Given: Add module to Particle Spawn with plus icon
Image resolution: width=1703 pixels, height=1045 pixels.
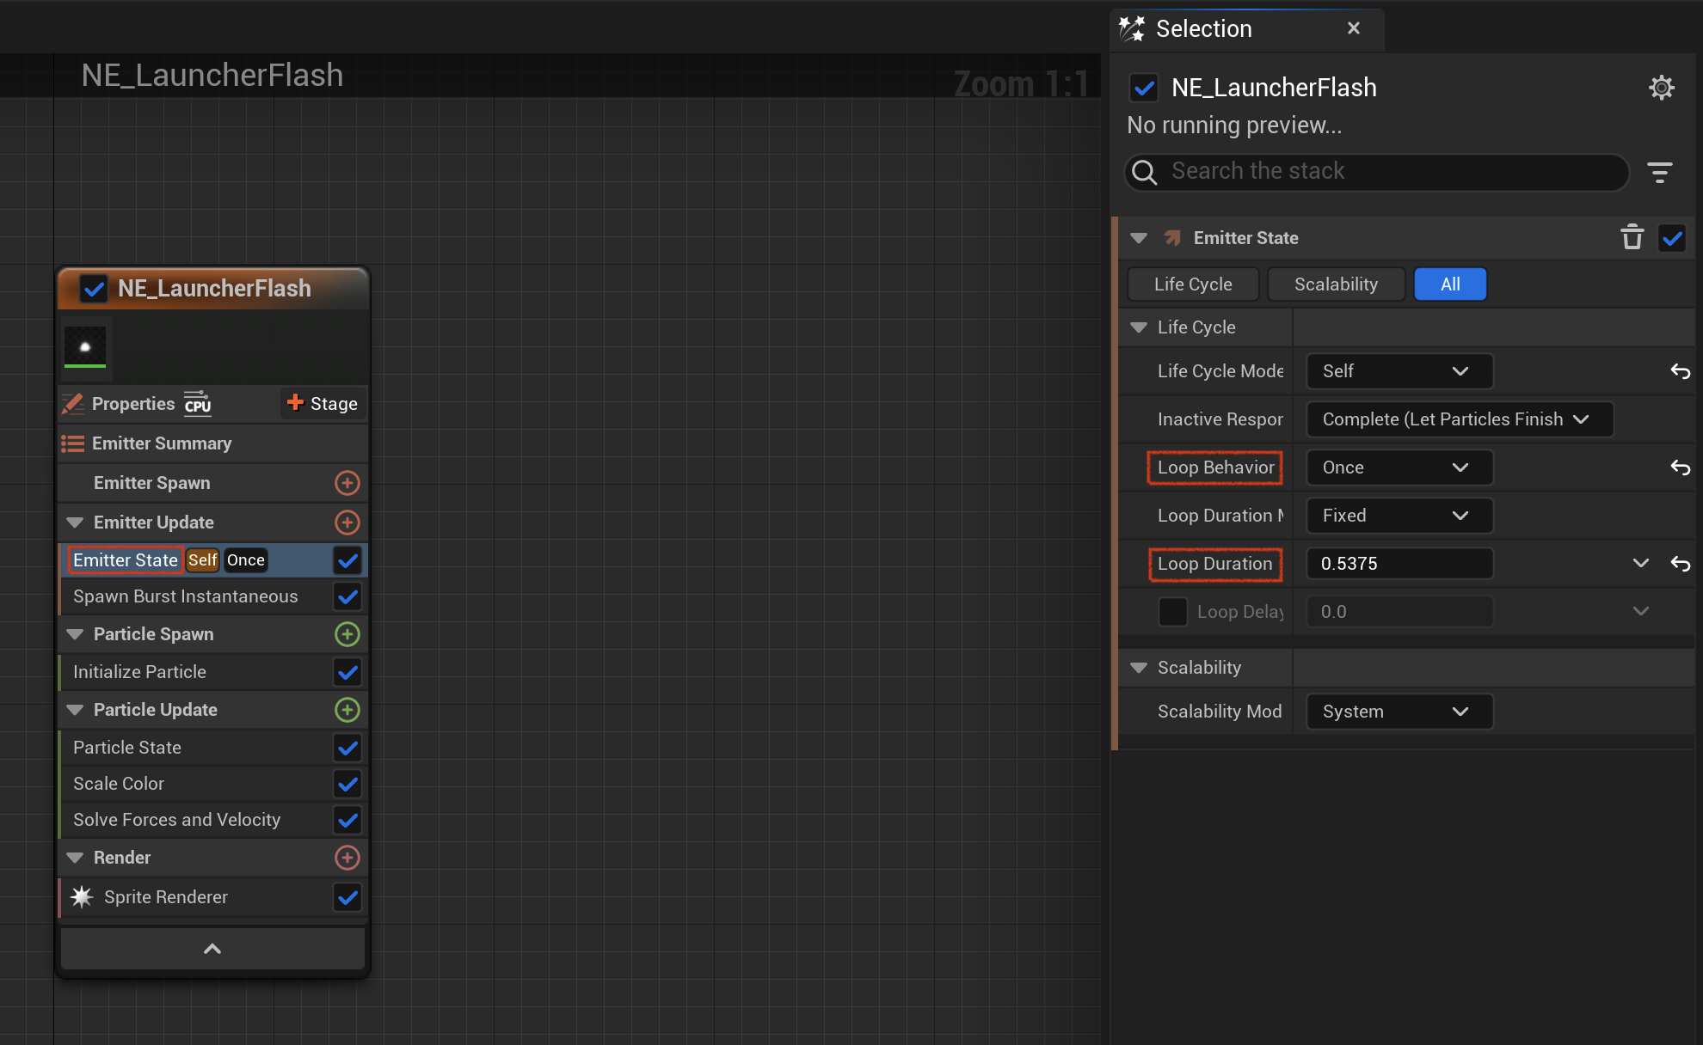Looking at the screenshot, I should (347, 634).
